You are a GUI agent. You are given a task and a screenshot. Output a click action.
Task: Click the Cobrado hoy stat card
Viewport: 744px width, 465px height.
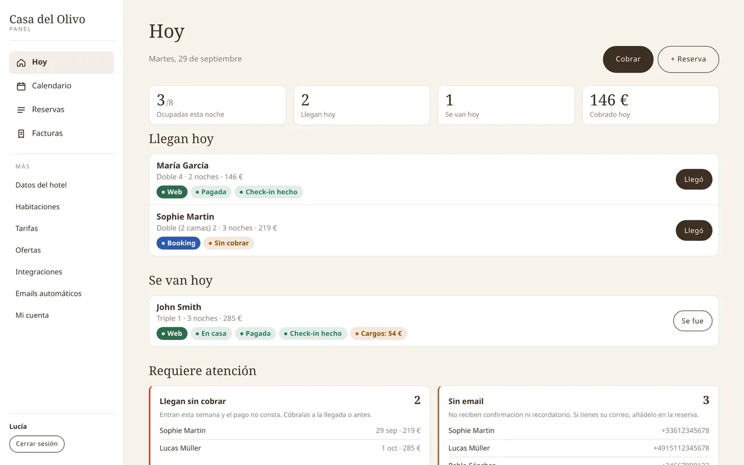point(650,105)
